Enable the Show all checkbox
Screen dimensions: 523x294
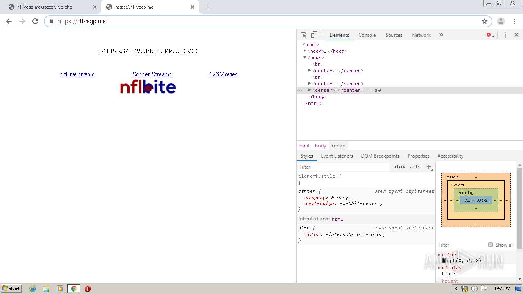(x=490, y=245)
